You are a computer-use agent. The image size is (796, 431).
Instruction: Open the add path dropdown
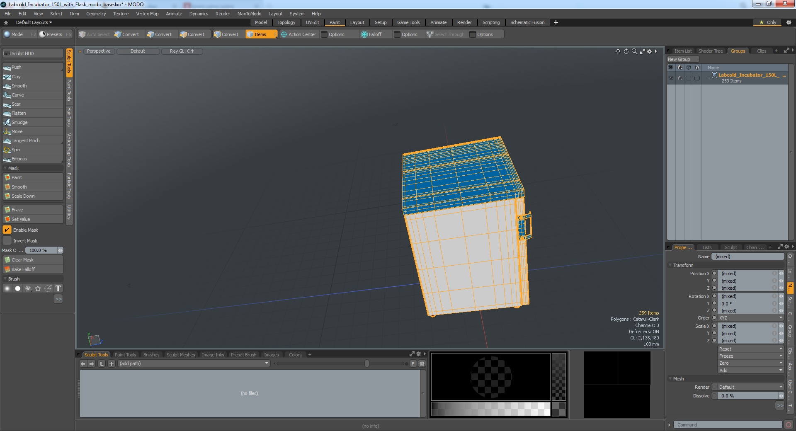pos(194,363)
